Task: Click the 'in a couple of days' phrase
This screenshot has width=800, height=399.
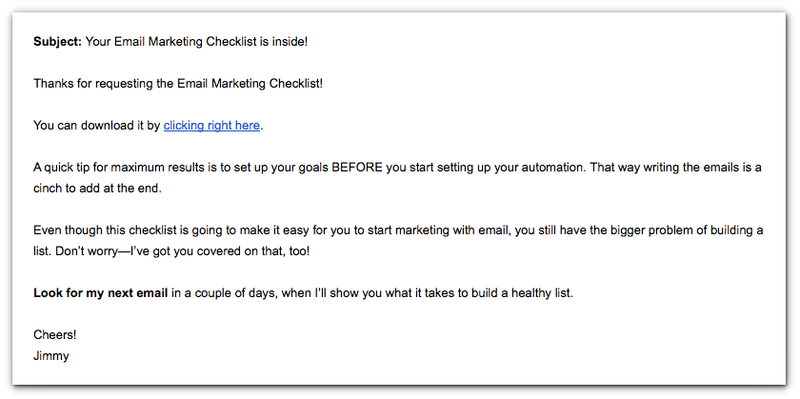Action: click(x=224, y=293)
